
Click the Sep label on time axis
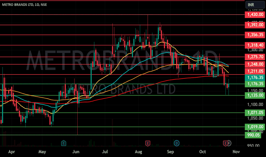pyautogui.click(x=170, y=152)
